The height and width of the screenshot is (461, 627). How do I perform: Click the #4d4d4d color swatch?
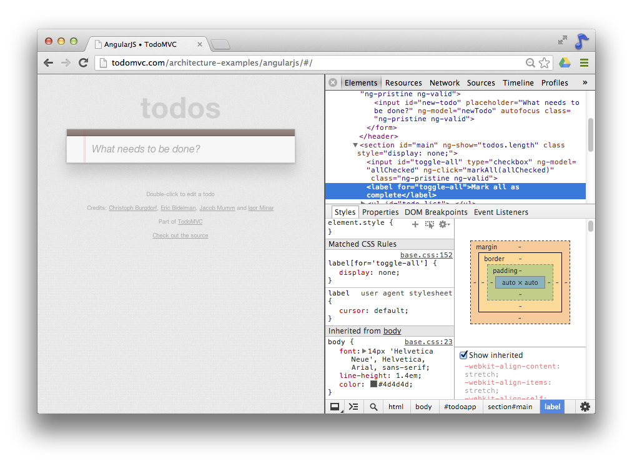tap(373, 384)
